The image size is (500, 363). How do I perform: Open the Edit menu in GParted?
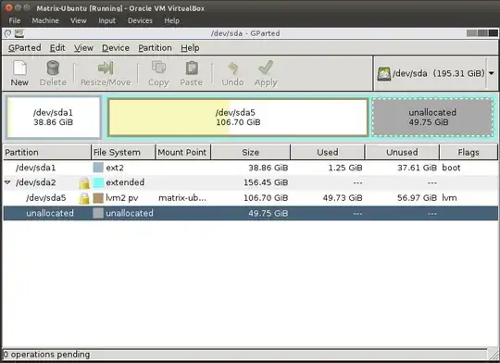click(x=57, y=48)
